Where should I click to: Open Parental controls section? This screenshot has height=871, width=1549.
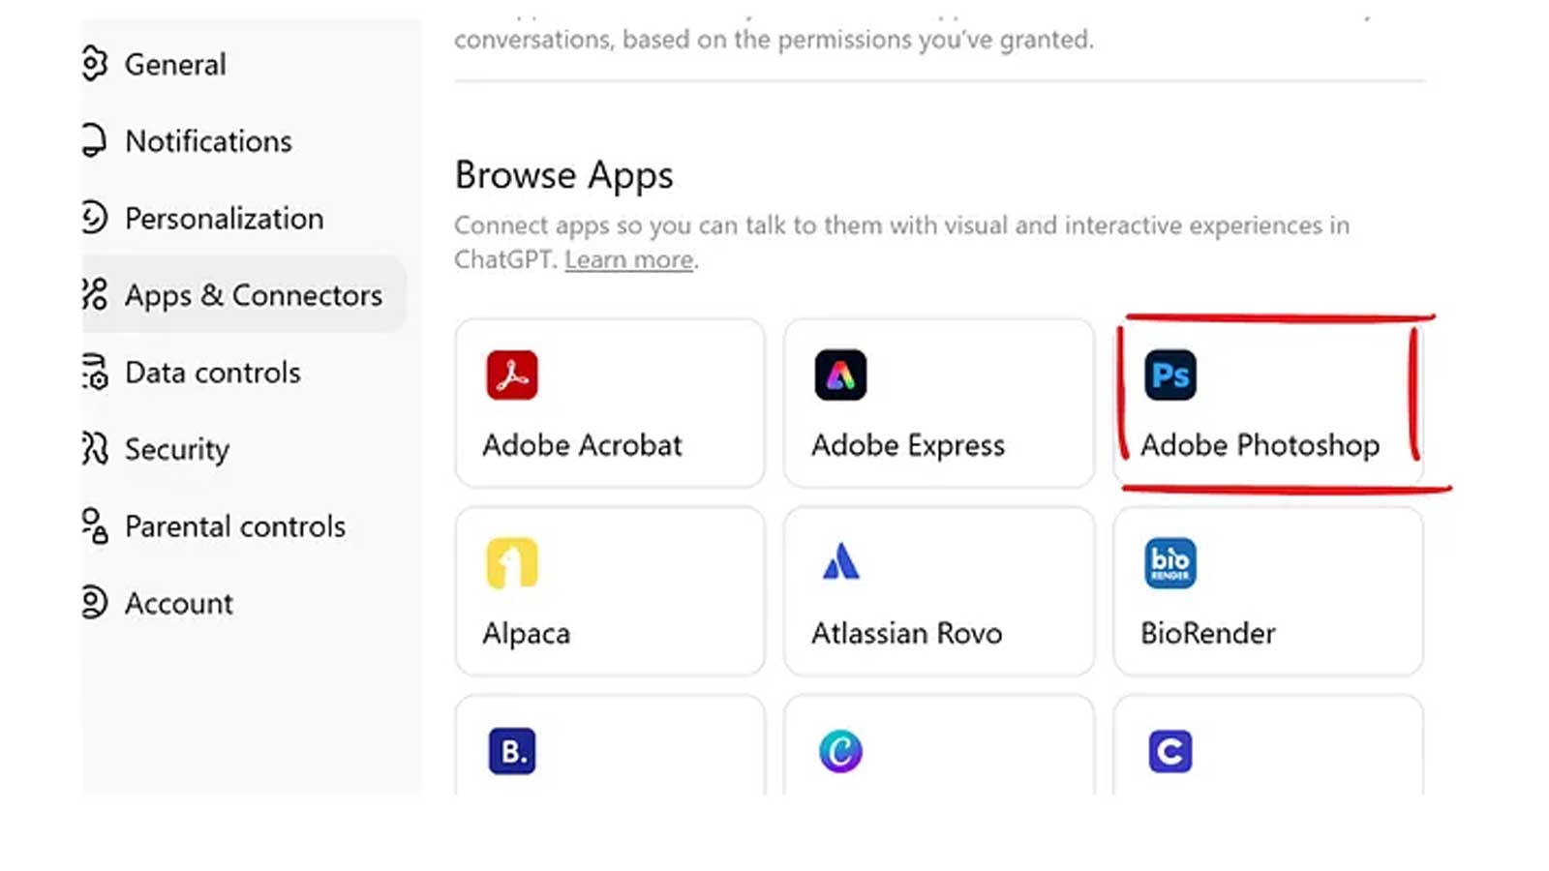pyautogui.click(x=234, y=526)
